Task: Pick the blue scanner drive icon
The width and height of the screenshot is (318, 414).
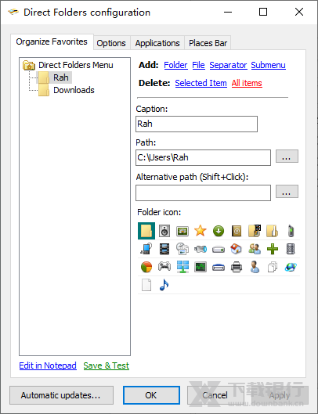Action: coord(219,267)
